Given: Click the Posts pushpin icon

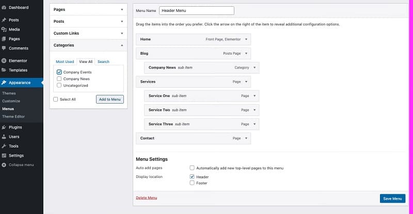Looking at the screenshot, I should click(4, 20).
